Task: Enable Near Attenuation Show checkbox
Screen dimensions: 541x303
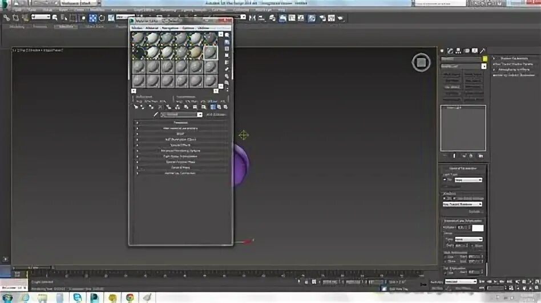Action: pos(445,261)
